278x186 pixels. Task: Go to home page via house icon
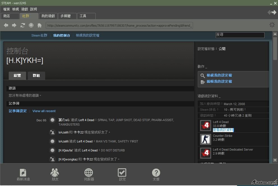(x=40, y=25)
